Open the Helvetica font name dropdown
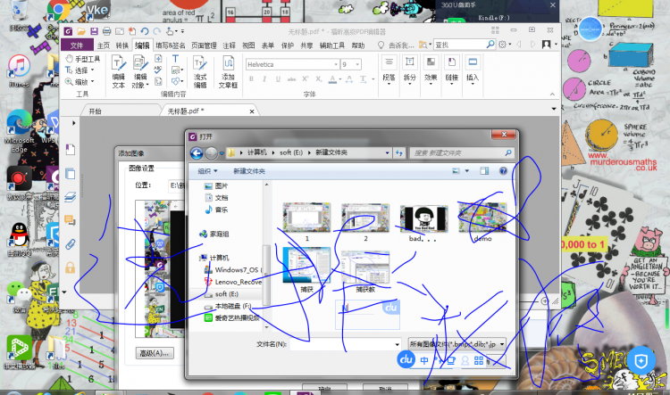The image size is (670, 395). [335, 64]
